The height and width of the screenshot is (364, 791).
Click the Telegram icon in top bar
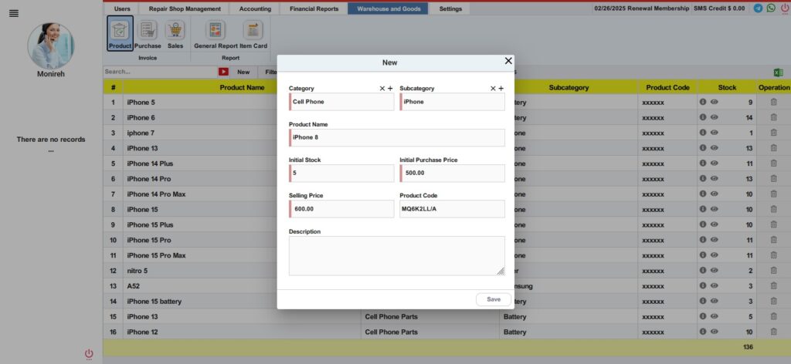coord(758,8)
